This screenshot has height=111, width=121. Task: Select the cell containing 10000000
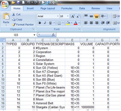coord(87,107)
